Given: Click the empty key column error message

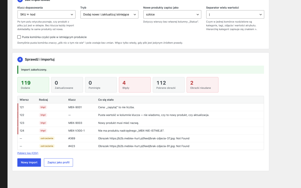Looking at the screenshot, I should click(x=154, y=115).
